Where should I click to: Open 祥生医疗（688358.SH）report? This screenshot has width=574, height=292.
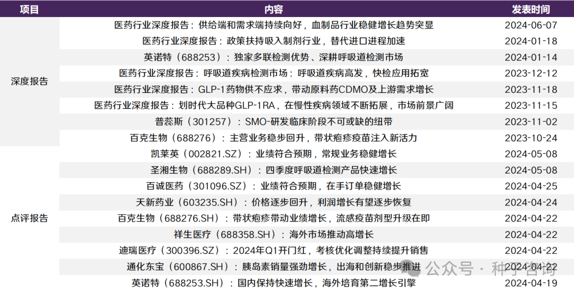[274, 234]
